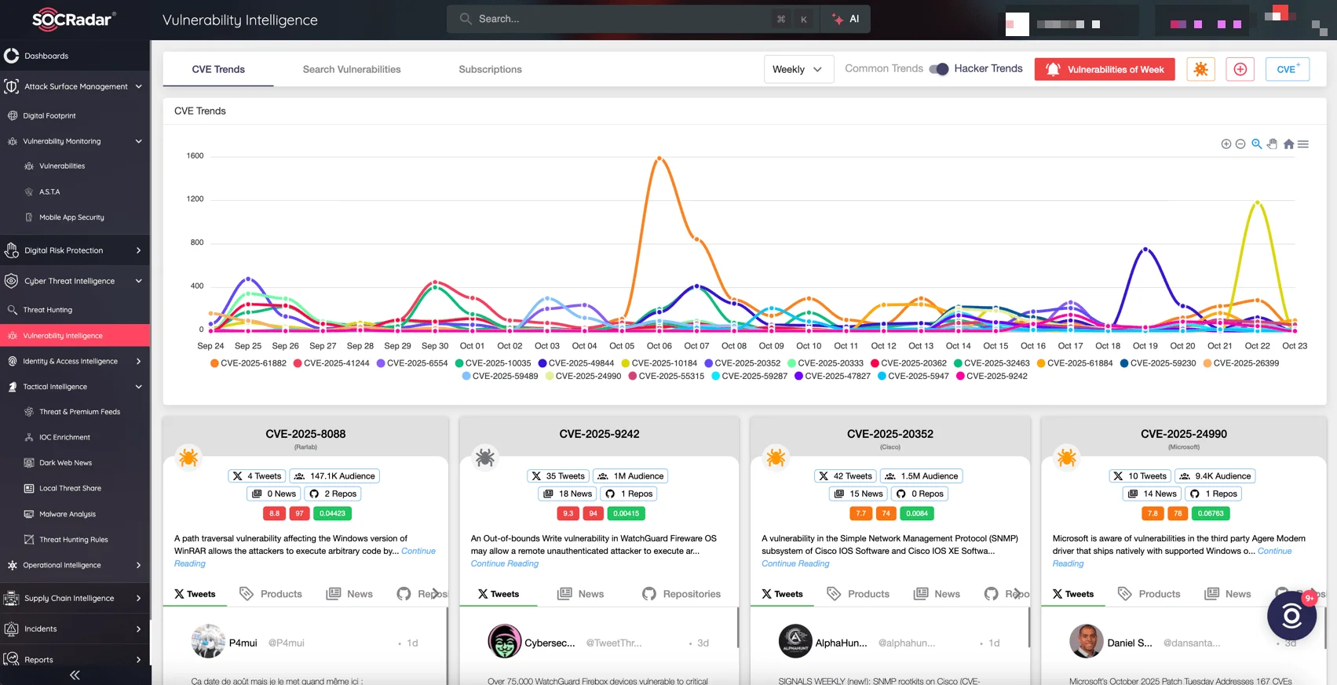Open the chart hamburger menu icon
Screen dimensions: 1337x685
[1303, 144]
